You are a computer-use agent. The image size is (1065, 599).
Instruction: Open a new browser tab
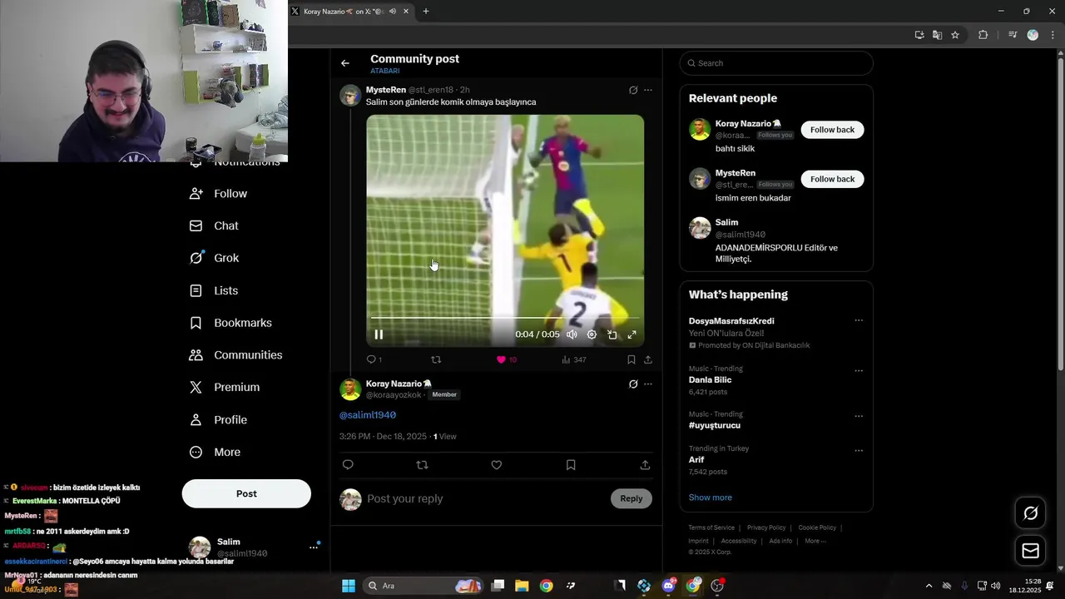coord(426,12)
